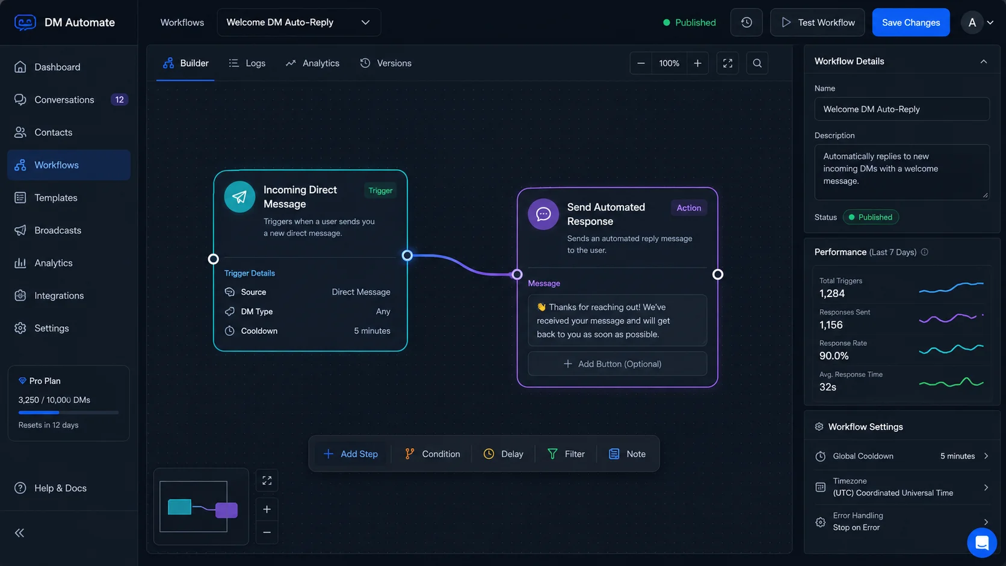Expand minimap with the fullscreen icon
1006x566 pixels.
point(267,481)
